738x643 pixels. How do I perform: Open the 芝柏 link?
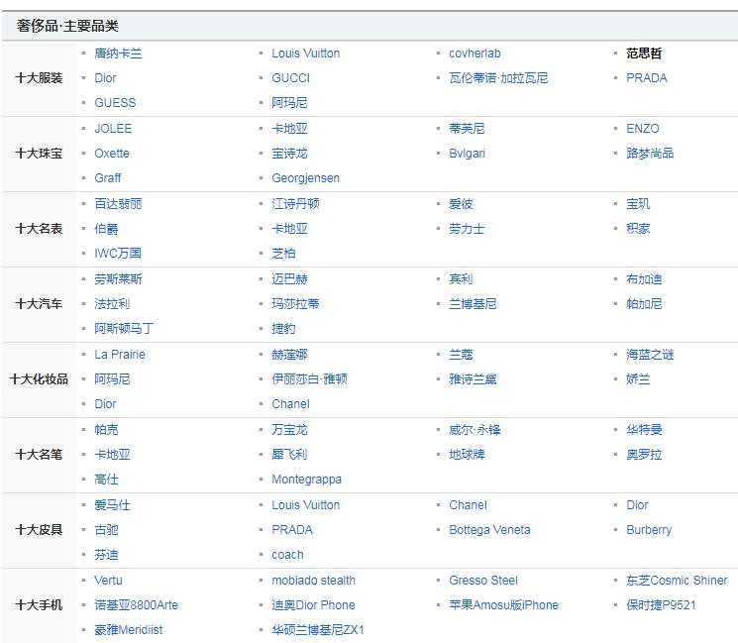[x=283, y=254]
